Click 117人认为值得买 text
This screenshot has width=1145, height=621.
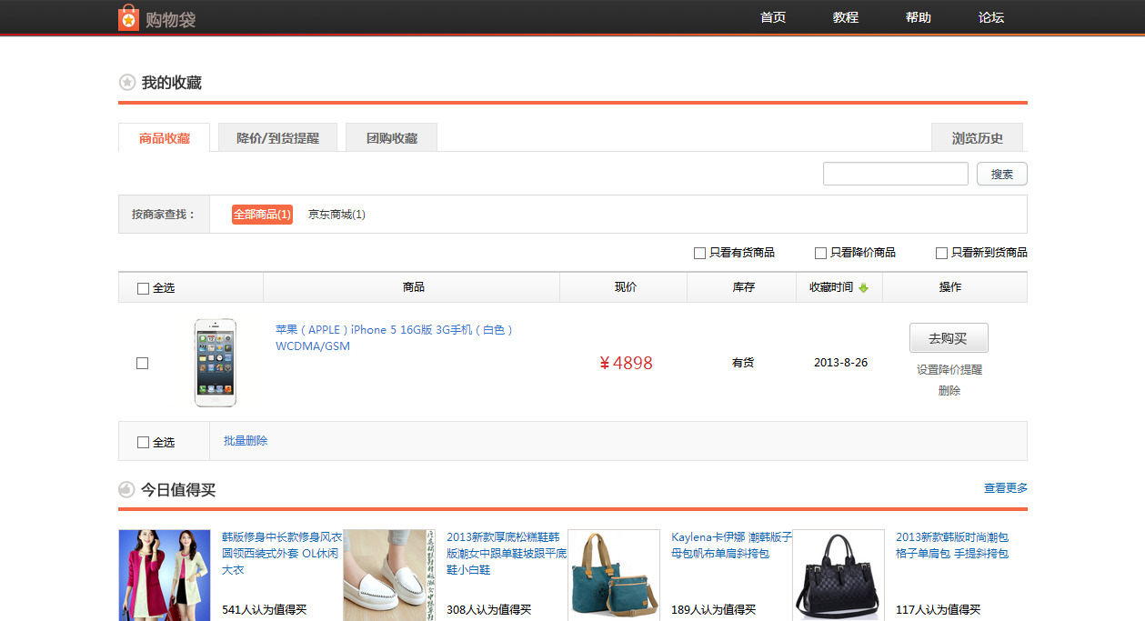click(x=939, y=610)
